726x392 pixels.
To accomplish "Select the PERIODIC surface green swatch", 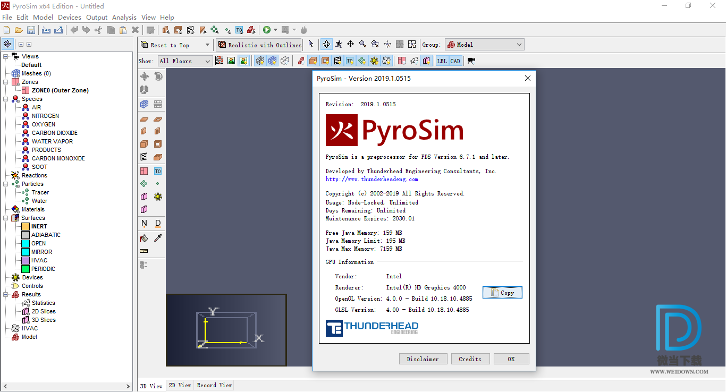I will [26, 269].
